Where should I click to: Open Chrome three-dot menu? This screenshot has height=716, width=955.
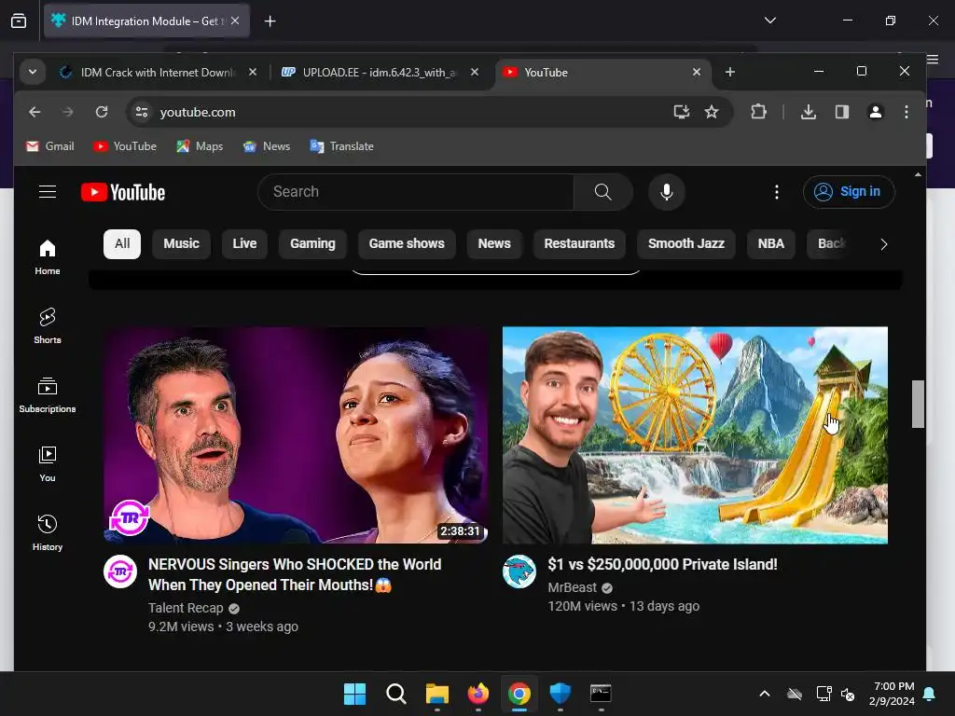[907, 112]
